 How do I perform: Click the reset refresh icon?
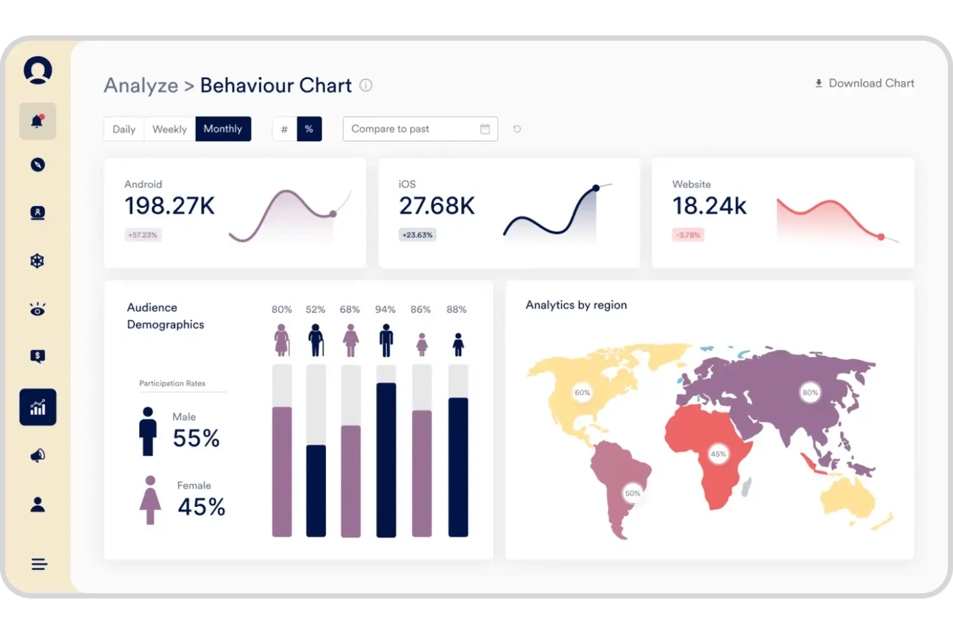click(517, 129)
